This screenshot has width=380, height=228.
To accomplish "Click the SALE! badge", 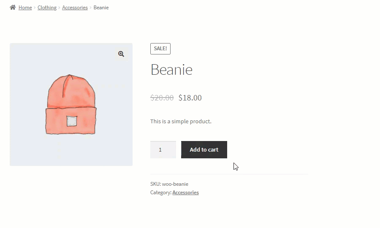I will pos(160,49).
